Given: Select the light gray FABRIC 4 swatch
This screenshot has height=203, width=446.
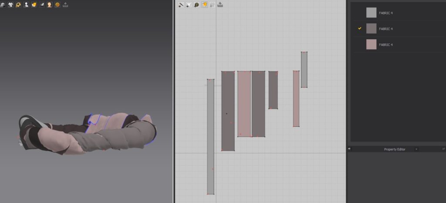Looking at the screenshot, I should [x=371, y=13].
